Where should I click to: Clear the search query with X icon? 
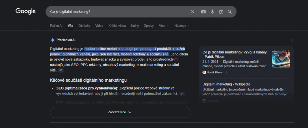(x=192, y=12)
